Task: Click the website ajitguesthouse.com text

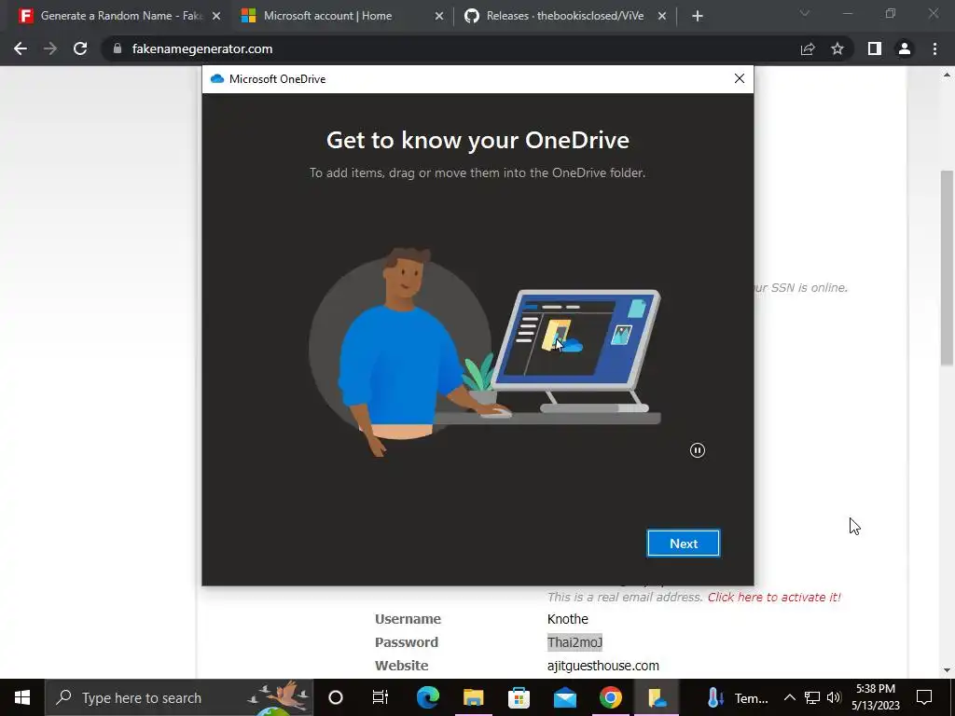Action: pyautogui.click(x=603, y=666)
